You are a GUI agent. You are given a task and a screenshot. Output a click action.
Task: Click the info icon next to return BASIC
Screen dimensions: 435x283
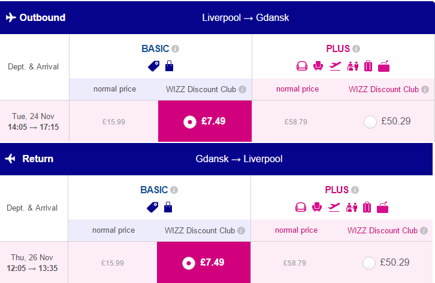click(x=174, y=190)
